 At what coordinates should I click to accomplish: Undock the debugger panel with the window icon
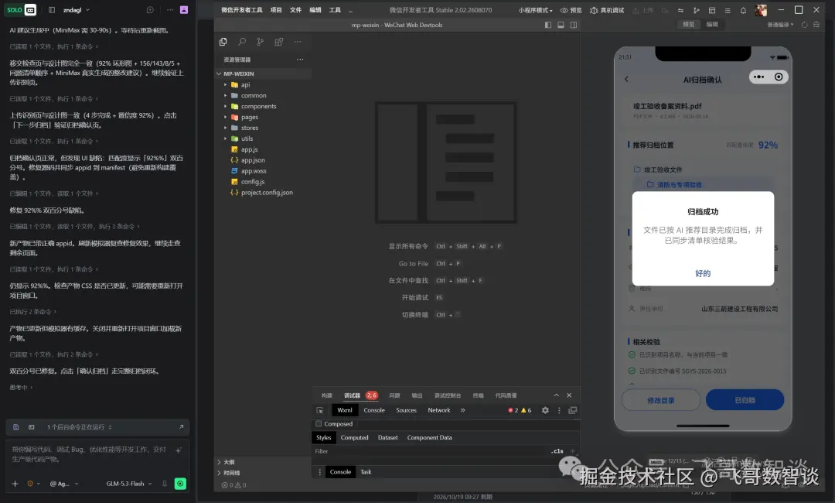(572, 410)
